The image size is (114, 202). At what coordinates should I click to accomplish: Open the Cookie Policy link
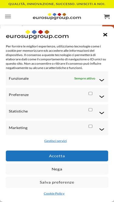[54, 194]
